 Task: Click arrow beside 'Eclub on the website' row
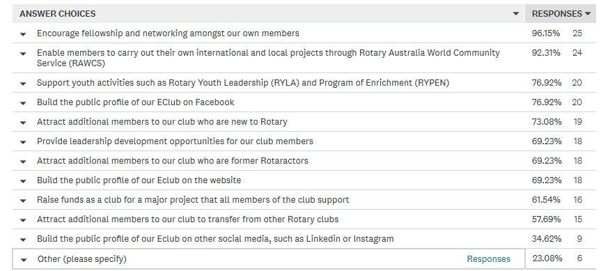[23, 181]
